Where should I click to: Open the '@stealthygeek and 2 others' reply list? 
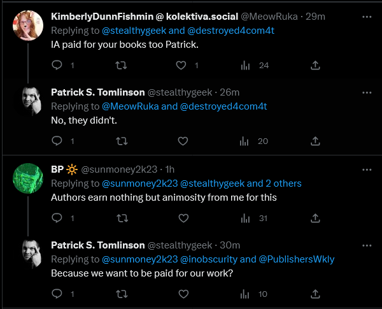[241, 183]
